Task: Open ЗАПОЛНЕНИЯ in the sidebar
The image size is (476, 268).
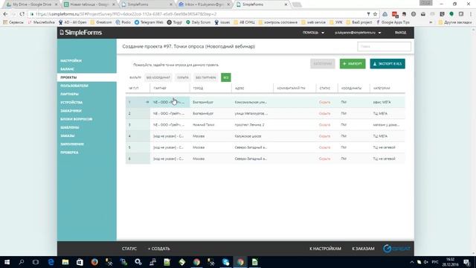Action: [x=72, y=144]
